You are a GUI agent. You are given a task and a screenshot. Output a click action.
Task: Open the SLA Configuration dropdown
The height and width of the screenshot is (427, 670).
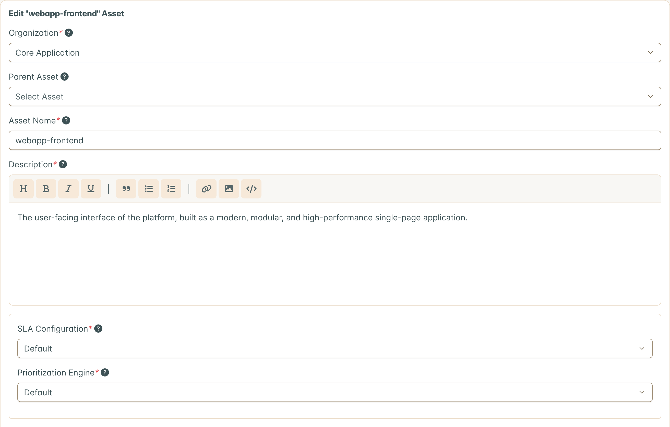[x=335, y=349]
